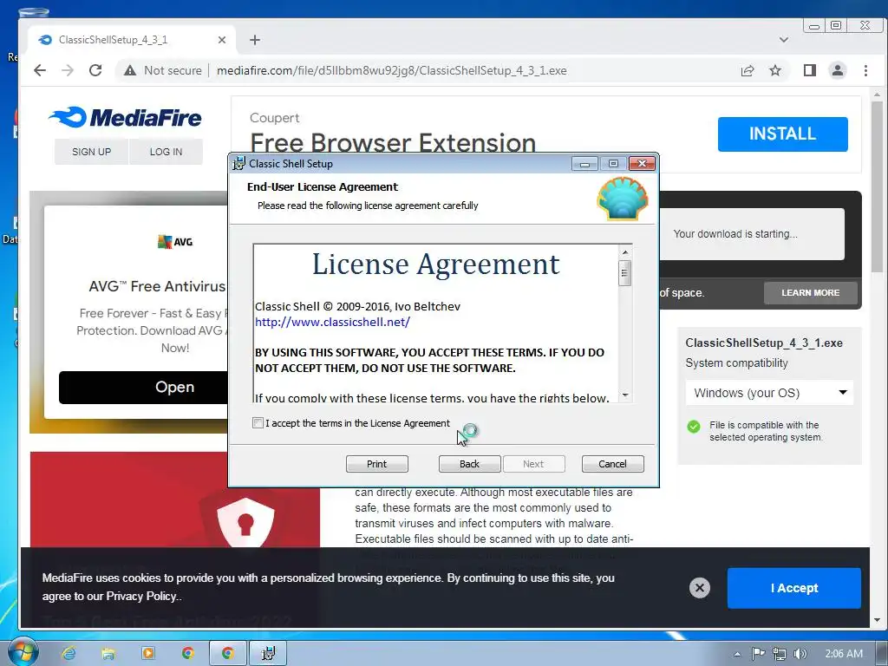Click ClassicShellSetup_4_3_1.exe file name text
The width and height of the screenshot is (888, 666).
pyautogui.click(x=764, y=343)
